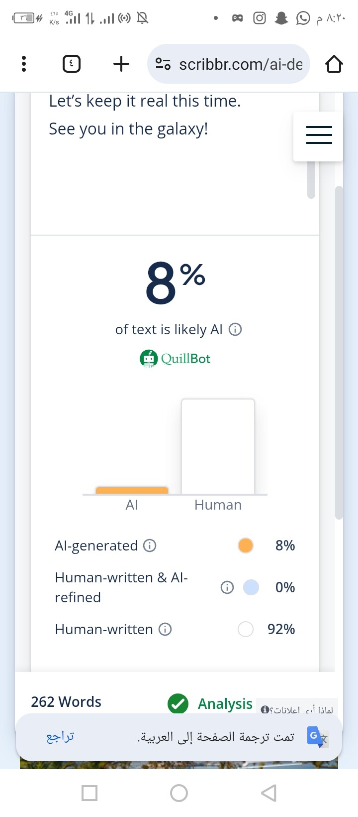Tap info icon beside 'of text is likely AI'
The height and width of the screenshot is (817, 358).
coord(235,329)
